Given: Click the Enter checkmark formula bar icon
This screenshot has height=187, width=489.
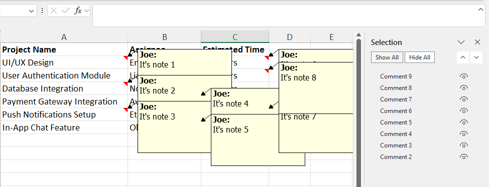Looking at the screenshot, I should (x=65, y=11).
